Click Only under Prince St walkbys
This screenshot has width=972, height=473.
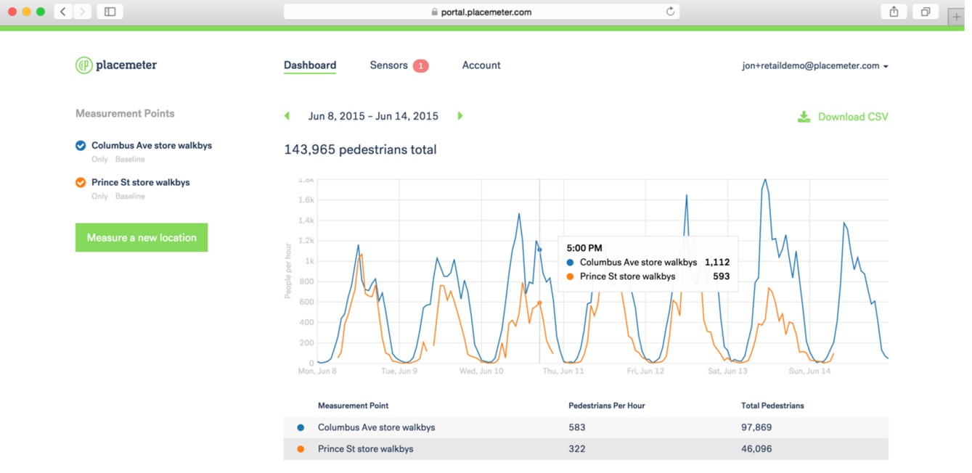click(99, 196)
